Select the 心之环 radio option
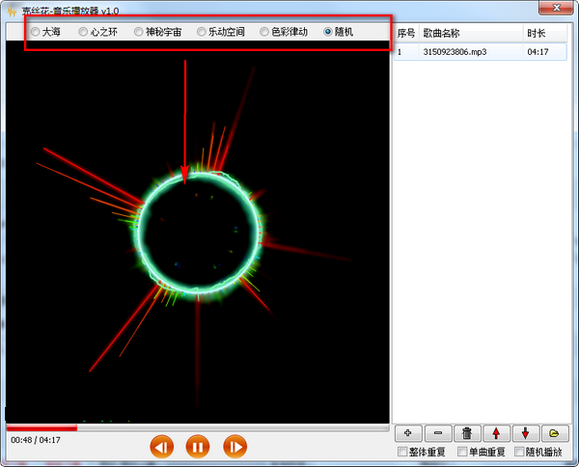The height and width of the screenshot is (467, 579). (x=83, y=32)
